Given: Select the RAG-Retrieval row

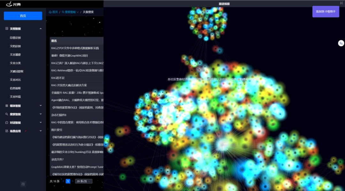Looking at the screenshot, I should (x=77, y=71).
